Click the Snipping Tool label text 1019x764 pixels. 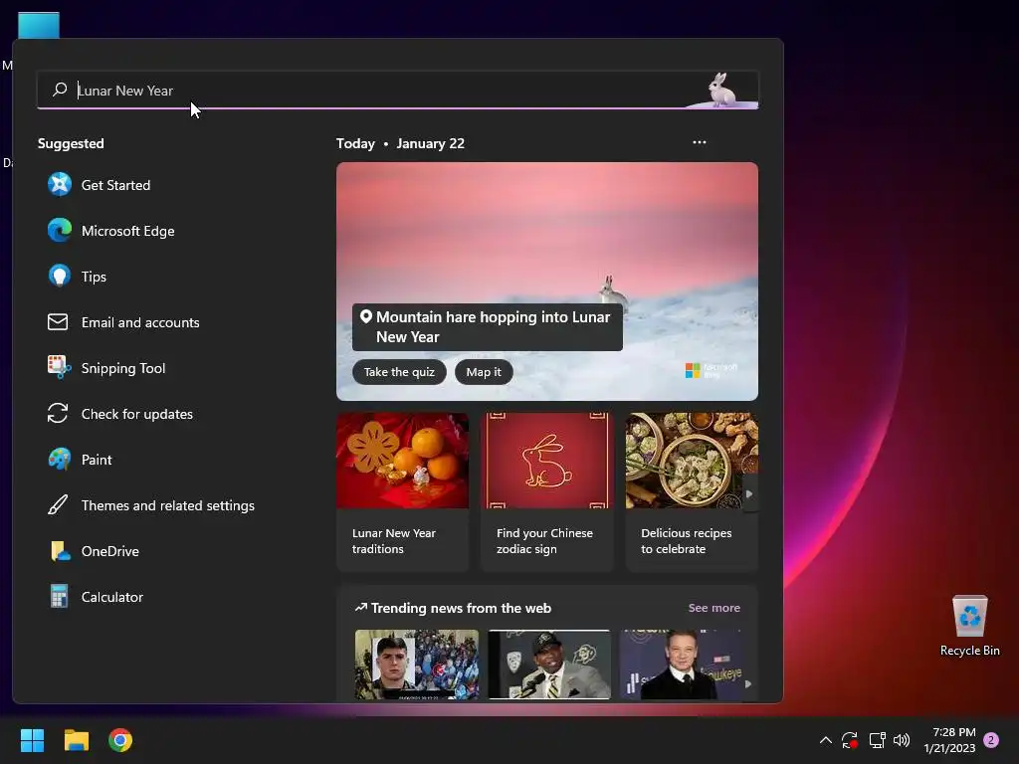tap(123, 368)
